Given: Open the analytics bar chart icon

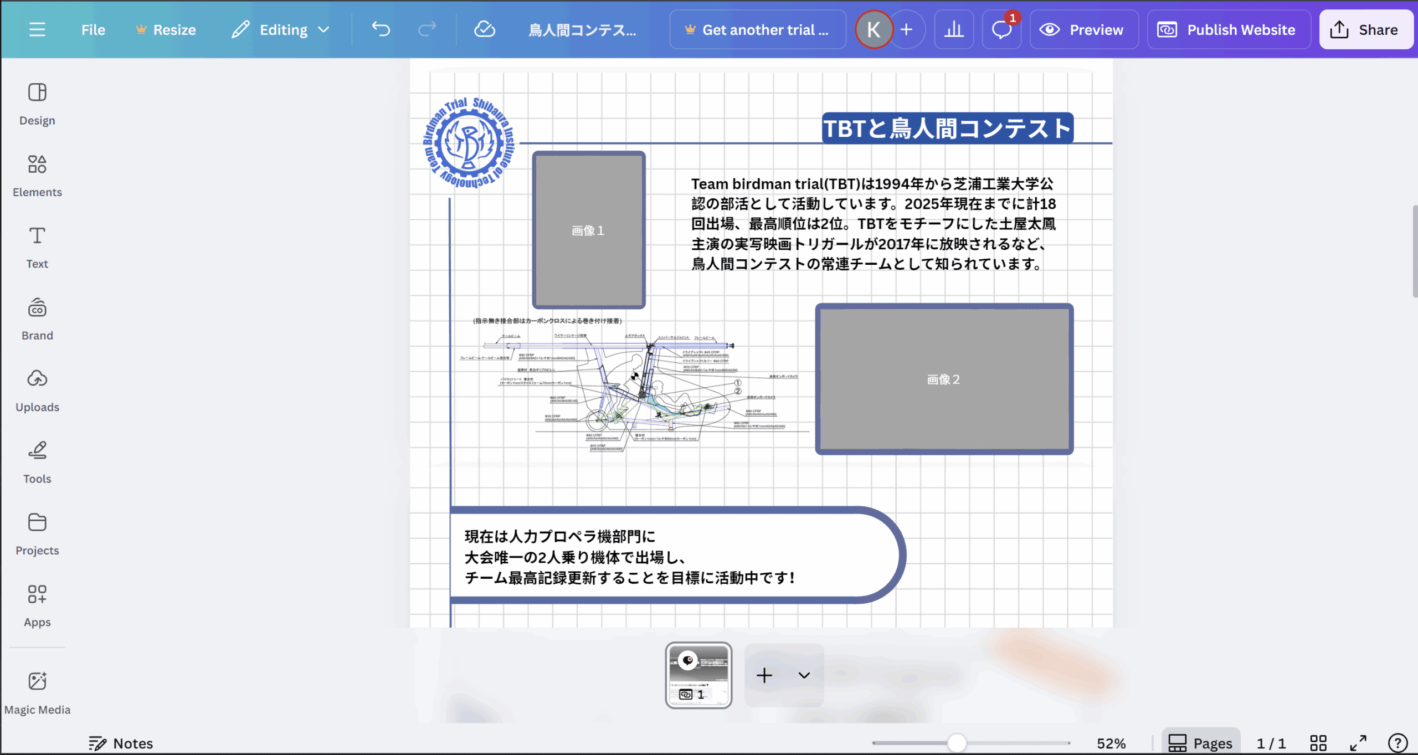Looking at the screenshot, I should tap(953, 29).
